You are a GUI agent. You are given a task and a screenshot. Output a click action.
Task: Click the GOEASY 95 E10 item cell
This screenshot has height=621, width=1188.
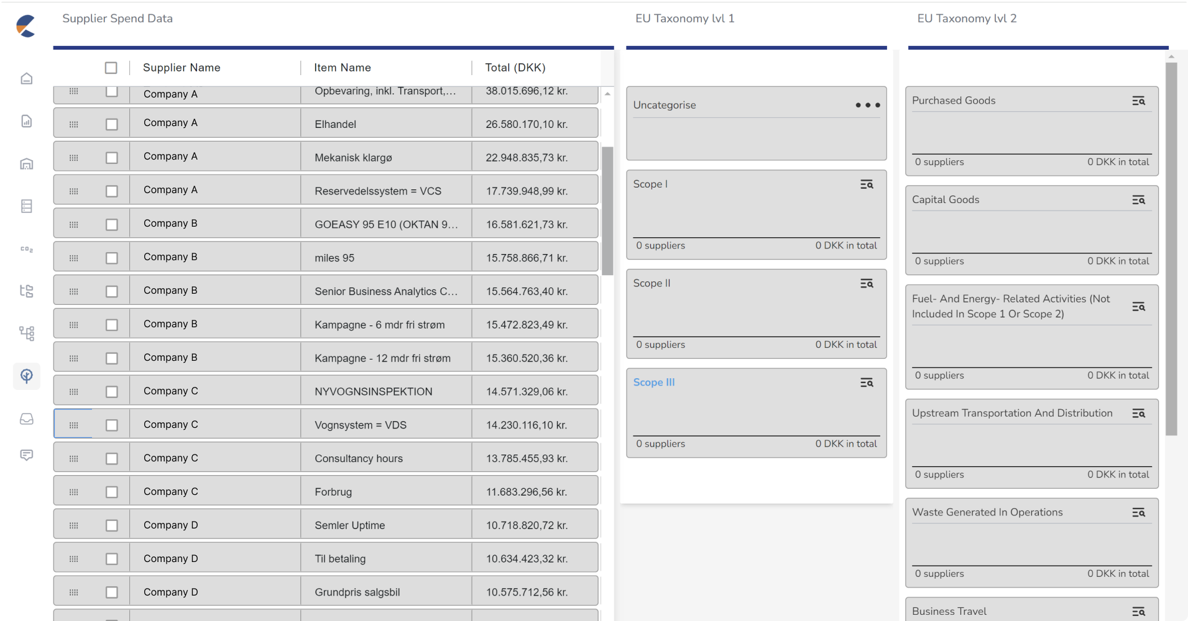386,224
